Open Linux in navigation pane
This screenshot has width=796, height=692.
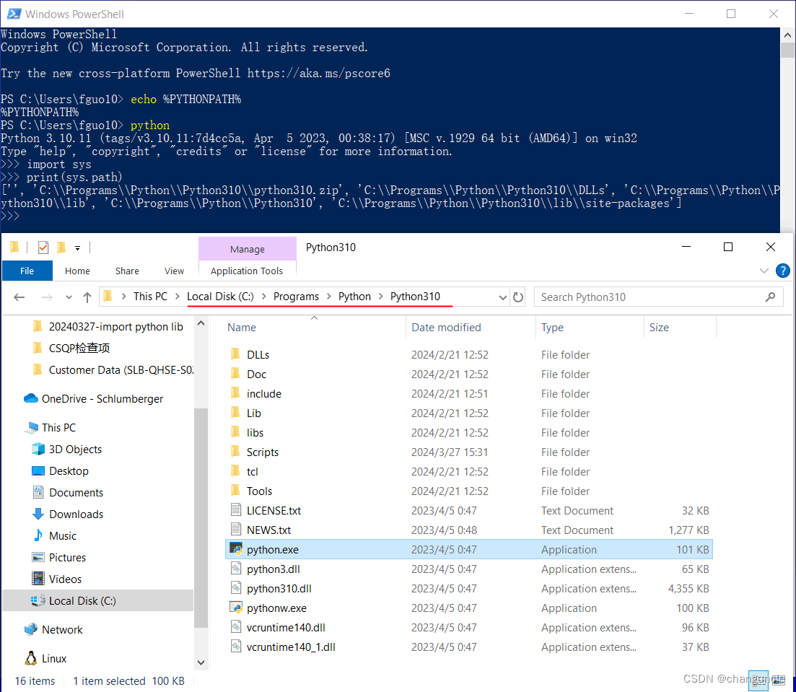pyautogui.click(x=54, y=659)
